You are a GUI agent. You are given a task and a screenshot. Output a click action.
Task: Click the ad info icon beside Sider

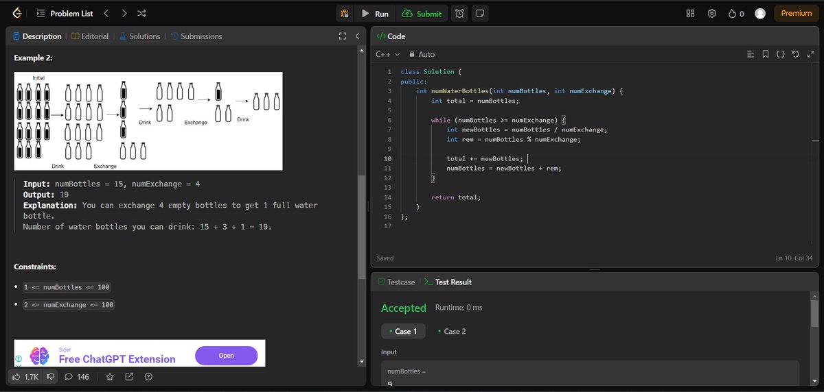(x=19, y=358)
